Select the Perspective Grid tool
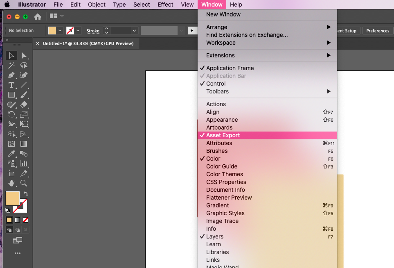 [24, 134]
